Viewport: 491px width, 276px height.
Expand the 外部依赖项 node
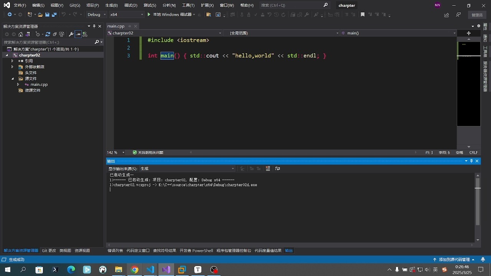[x=12, y=67]
